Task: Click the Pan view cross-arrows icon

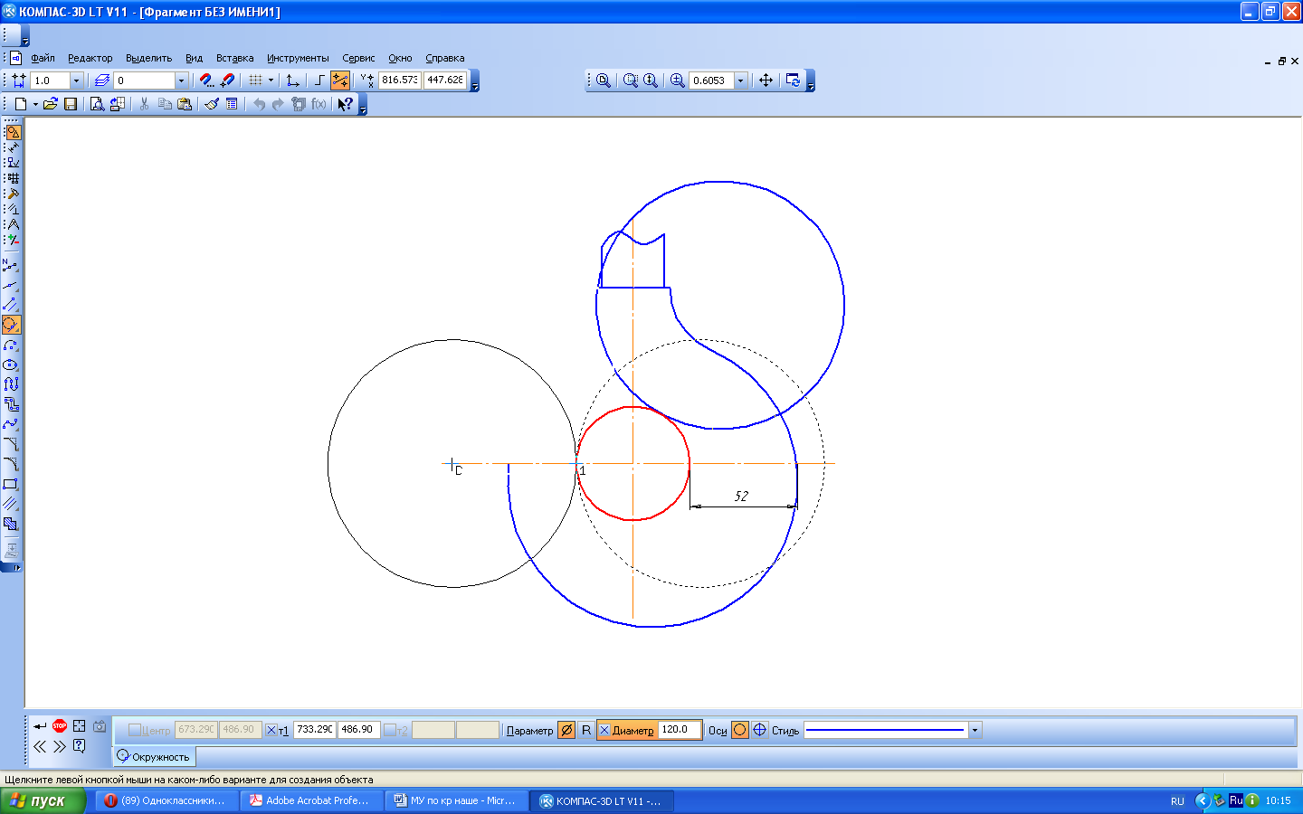Action: point(766,80)
